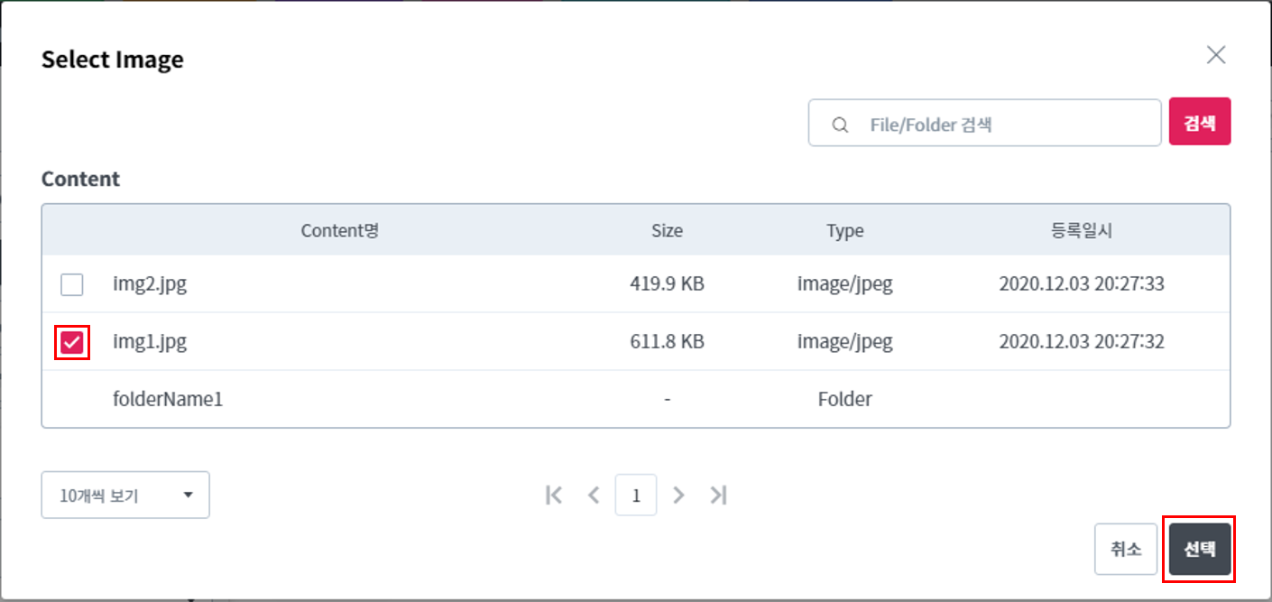Open the 10개씩 보기 page size dropdown
The height and width of the screenshot is (602, 1272).
pos(124,495)
